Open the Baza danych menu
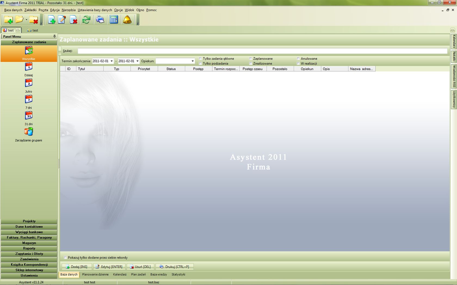Image resolution: width=457 pixels, height=285 pixels. click(13, 10)
